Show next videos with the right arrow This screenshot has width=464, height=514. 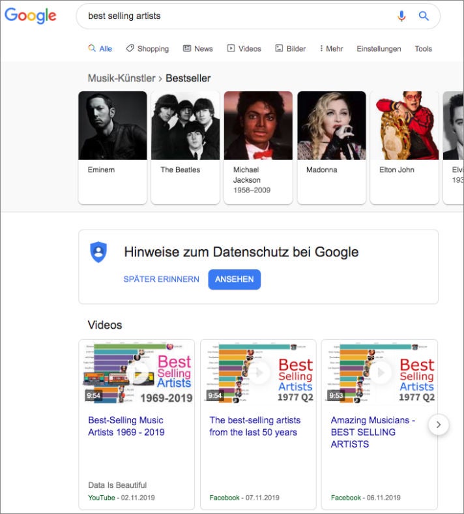439,425
